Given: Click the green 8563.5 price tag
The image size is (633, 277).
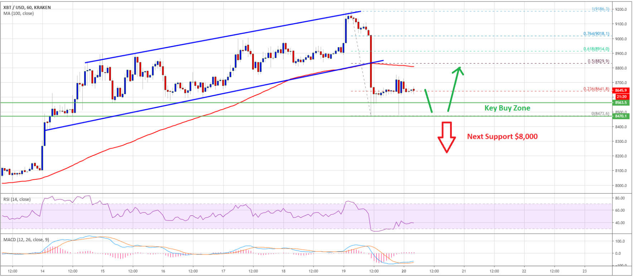Looking at the screenshot, I should tap(621, 103).
